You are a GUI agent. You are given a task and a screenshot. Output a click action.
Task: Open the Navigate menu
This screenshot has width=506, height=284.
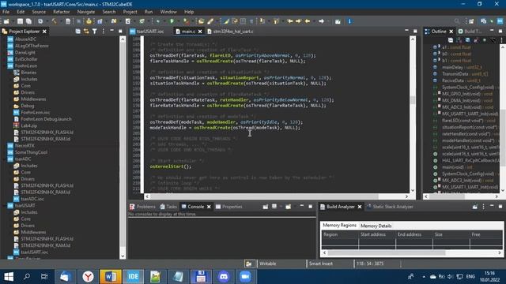coord(86,12)
